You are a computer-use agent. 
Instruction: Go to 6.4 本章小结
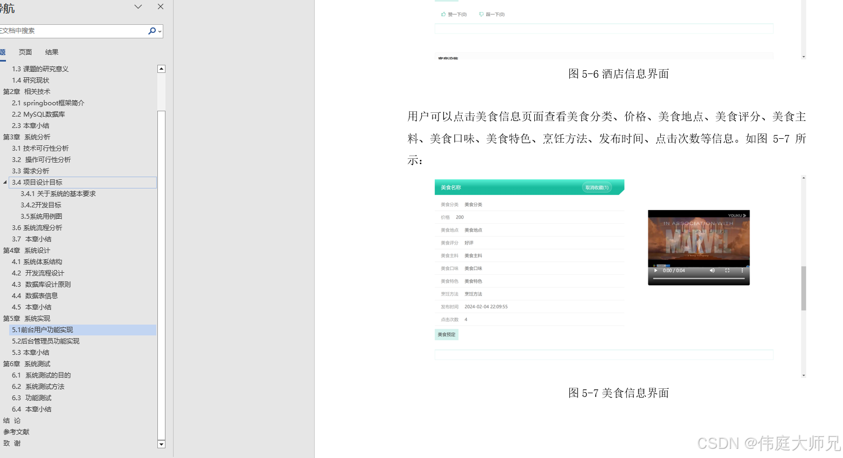32,409
